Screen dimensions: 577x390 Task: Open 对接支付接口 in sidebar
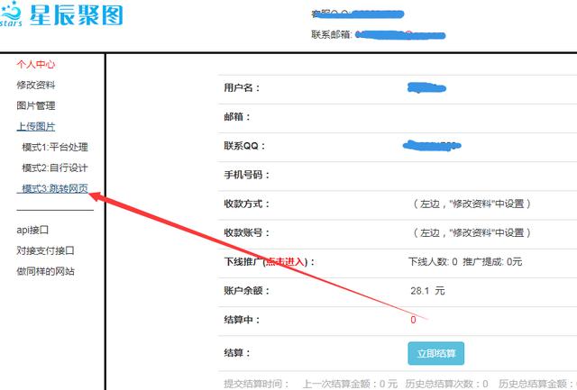coord(45,250)
